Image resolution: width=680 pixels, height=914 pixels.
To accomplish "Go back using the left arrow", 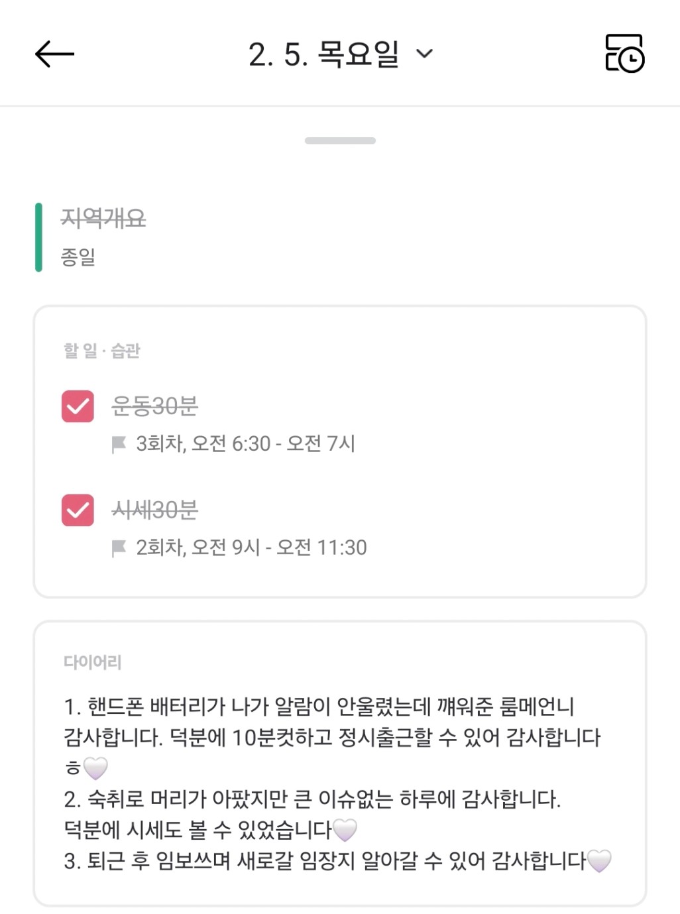I will 54,54.
